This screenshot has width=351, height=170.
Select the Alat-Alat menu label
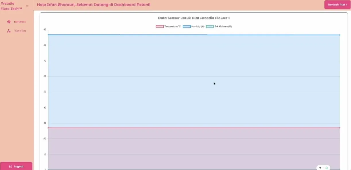coord(20,31)
